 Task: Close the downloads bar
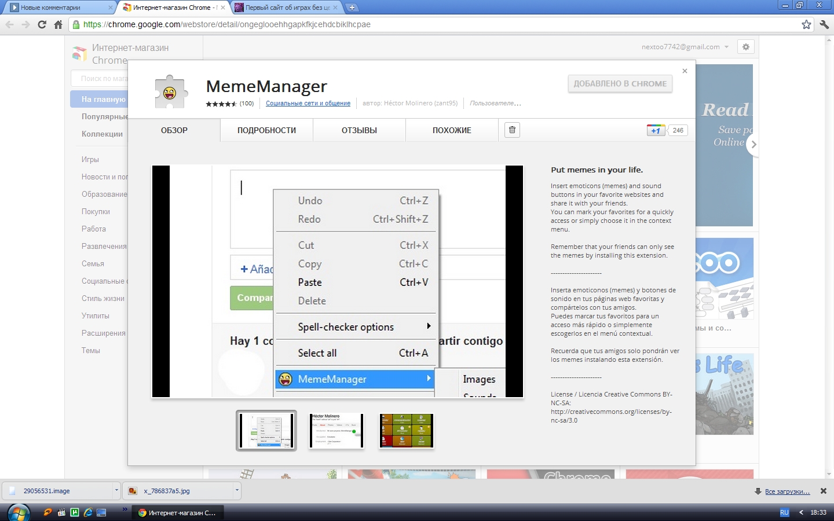coord(823,491)
